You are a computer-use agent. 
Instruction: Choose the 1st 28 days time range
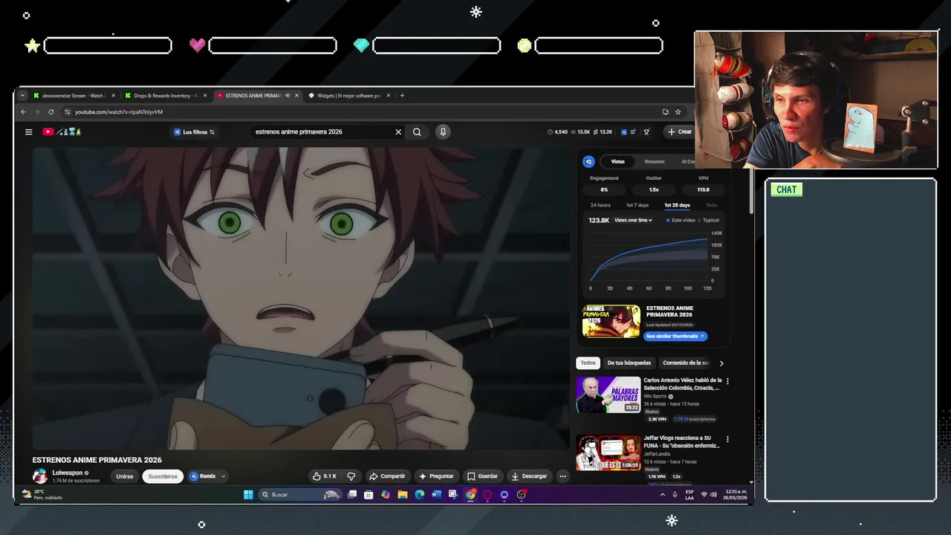tap(677, 205)
